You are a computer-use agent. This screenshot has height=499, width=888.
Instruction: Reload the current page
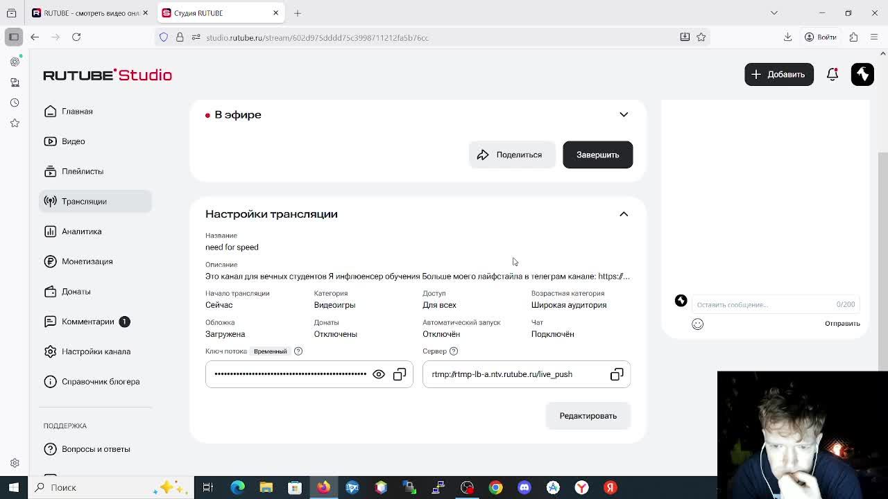pos(76,37)
